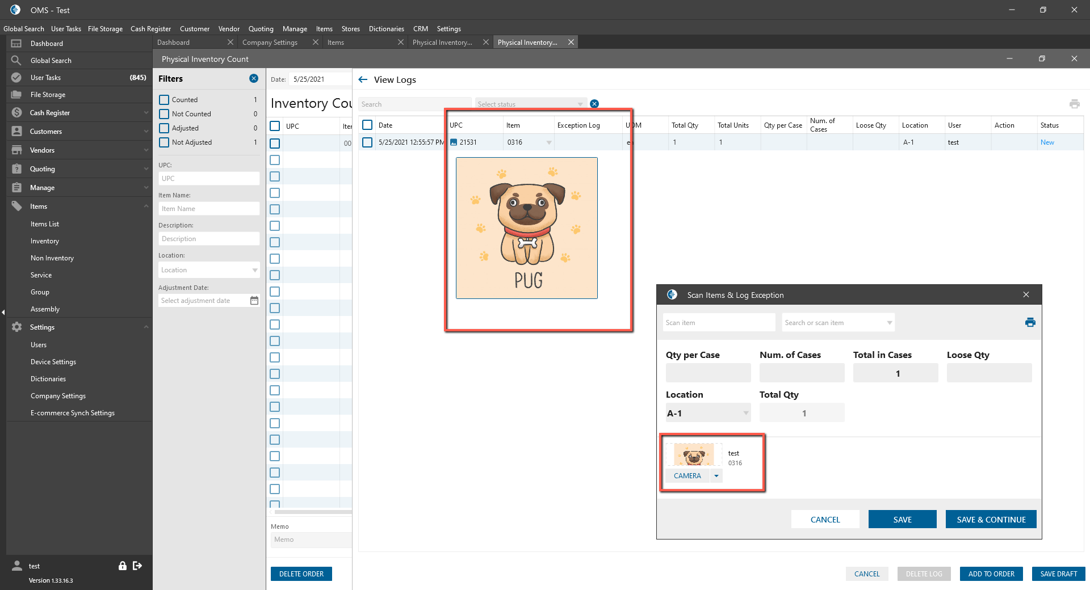Enable the Not Counted filter checkbox

[x=164, y=114]
